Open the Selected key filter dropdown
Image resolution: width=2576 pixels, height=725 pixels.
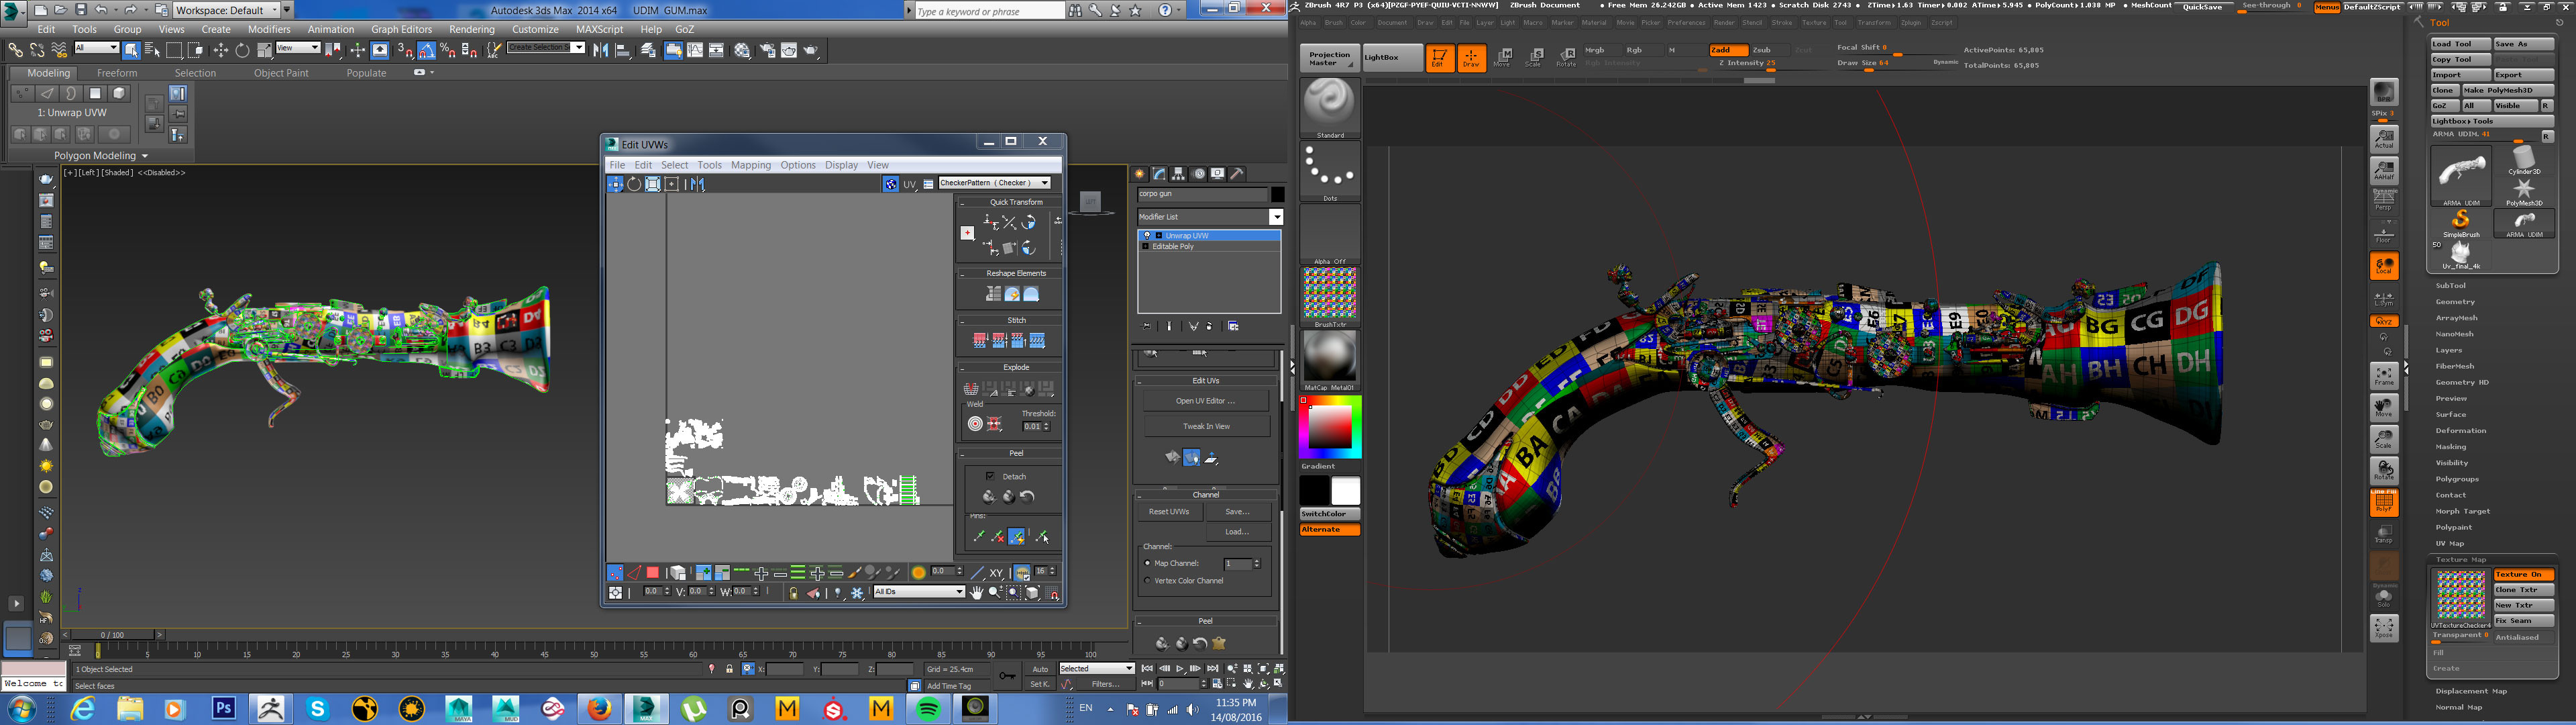tap(1096, 669)
